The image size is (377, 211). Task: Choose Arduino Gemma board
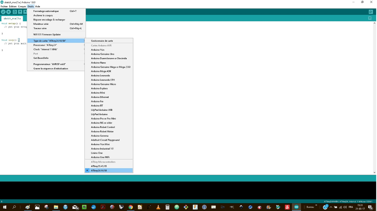[x=109, y=136]
